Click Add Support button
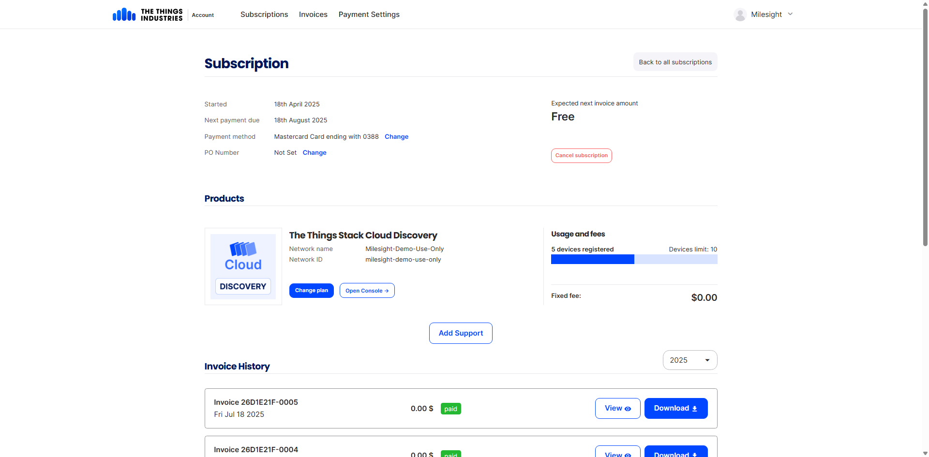 point(461,333)
